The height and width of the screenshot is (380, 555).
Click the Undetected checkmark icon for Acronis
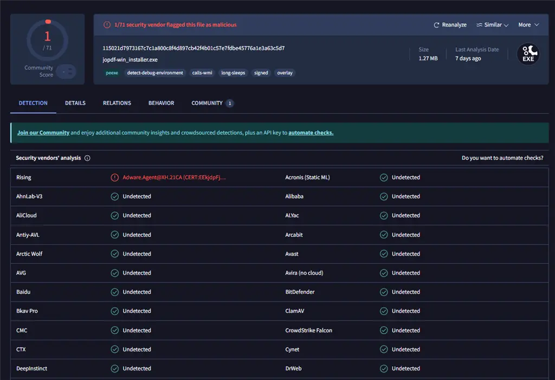point(384,177)
